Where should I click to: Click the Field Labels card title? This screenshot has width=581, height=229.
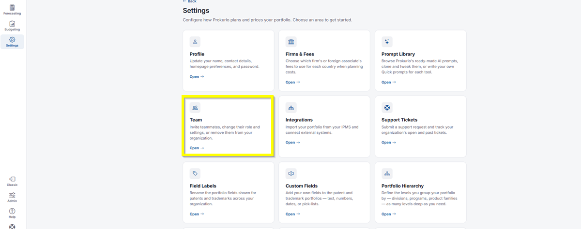click(x=203, y=186)
